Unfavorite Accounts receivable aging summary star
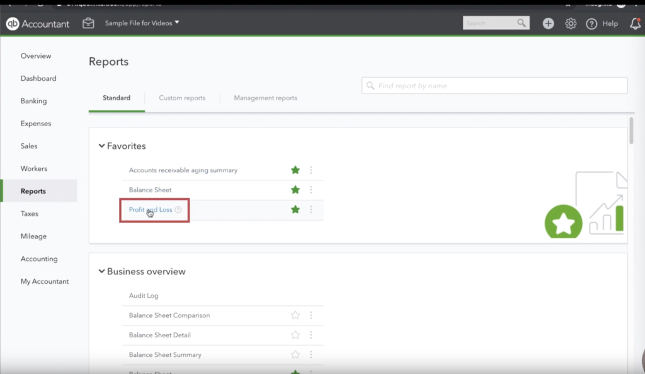645x374 pixels. click(295, 170)
